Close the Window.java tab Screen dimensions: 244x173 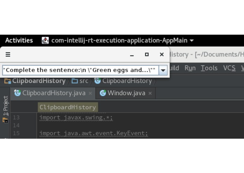point(150,93)
